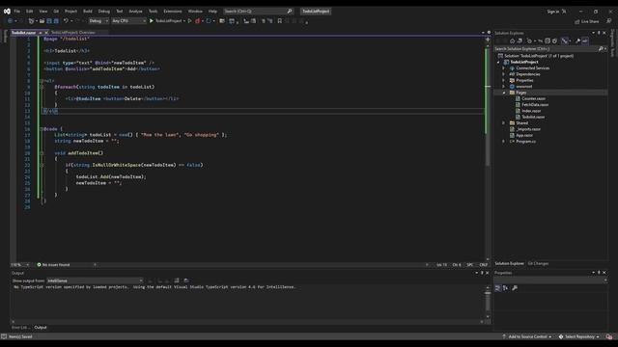Screen dimensions: 618x347
Task: Click the Undo toolbar icon
Action: tap(66, 21)
